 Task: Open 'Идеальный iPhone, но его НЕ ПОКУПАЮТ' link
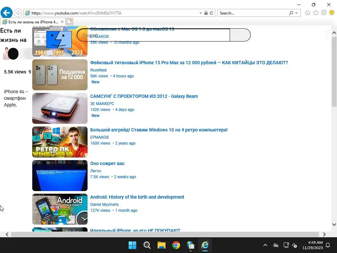point(135,230)
